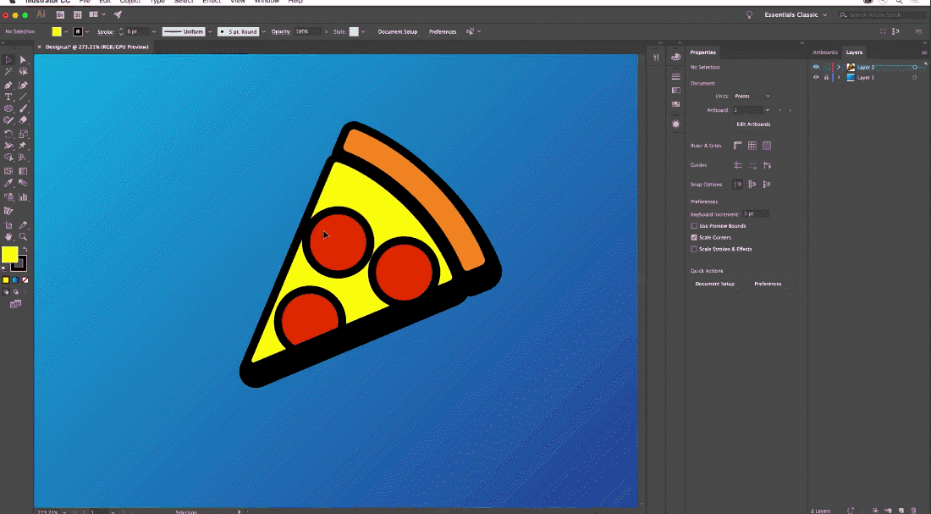Open Adobe Stock from the top bar
This screenshot has width=931, height=514.
tap(78, 15)
